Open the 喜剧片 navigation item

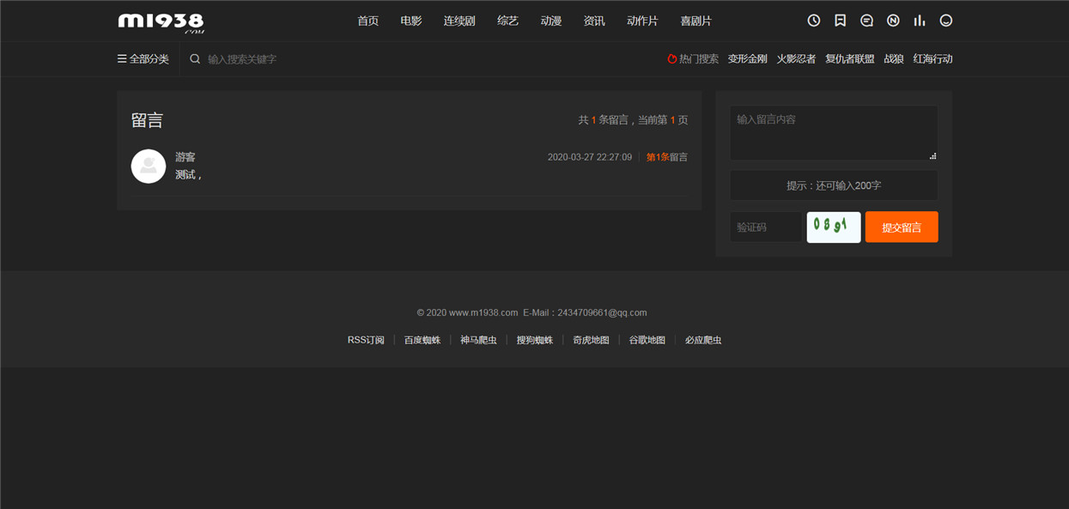696,21
